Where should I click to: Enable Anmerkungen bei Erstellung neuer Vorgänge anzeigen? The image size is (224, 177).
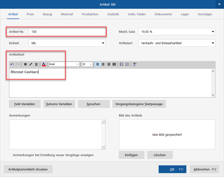(11, 155)
